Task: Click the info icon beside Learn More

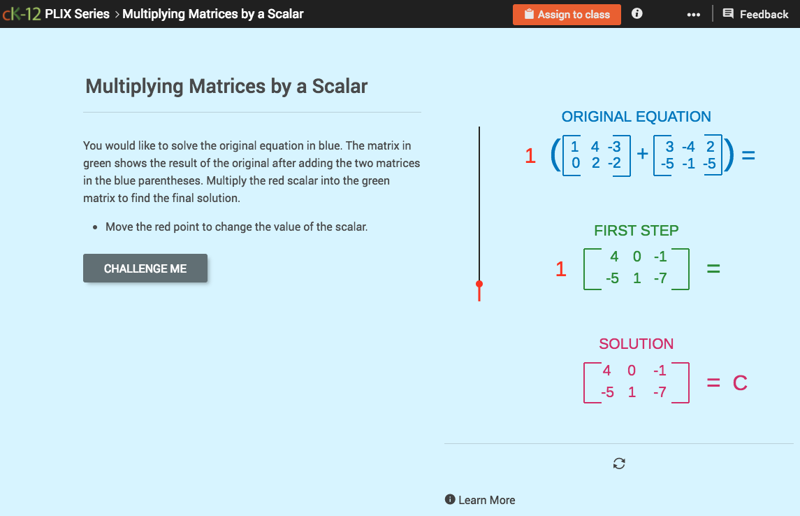Action: pos(451,500)
